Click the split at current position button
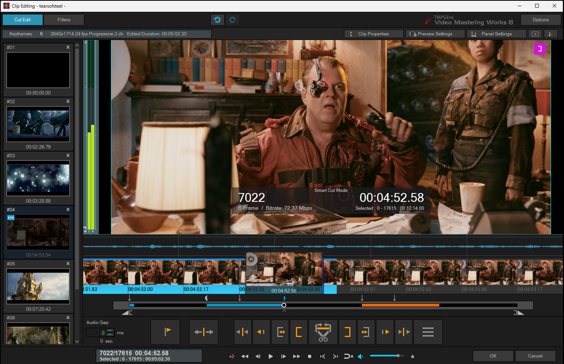The image size is (564, 364). [204, 332]
